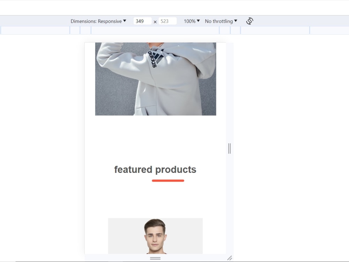This screenshot has height=262, width=349.
Task: Rotate the viewport orientation
Action: point(250,21)
